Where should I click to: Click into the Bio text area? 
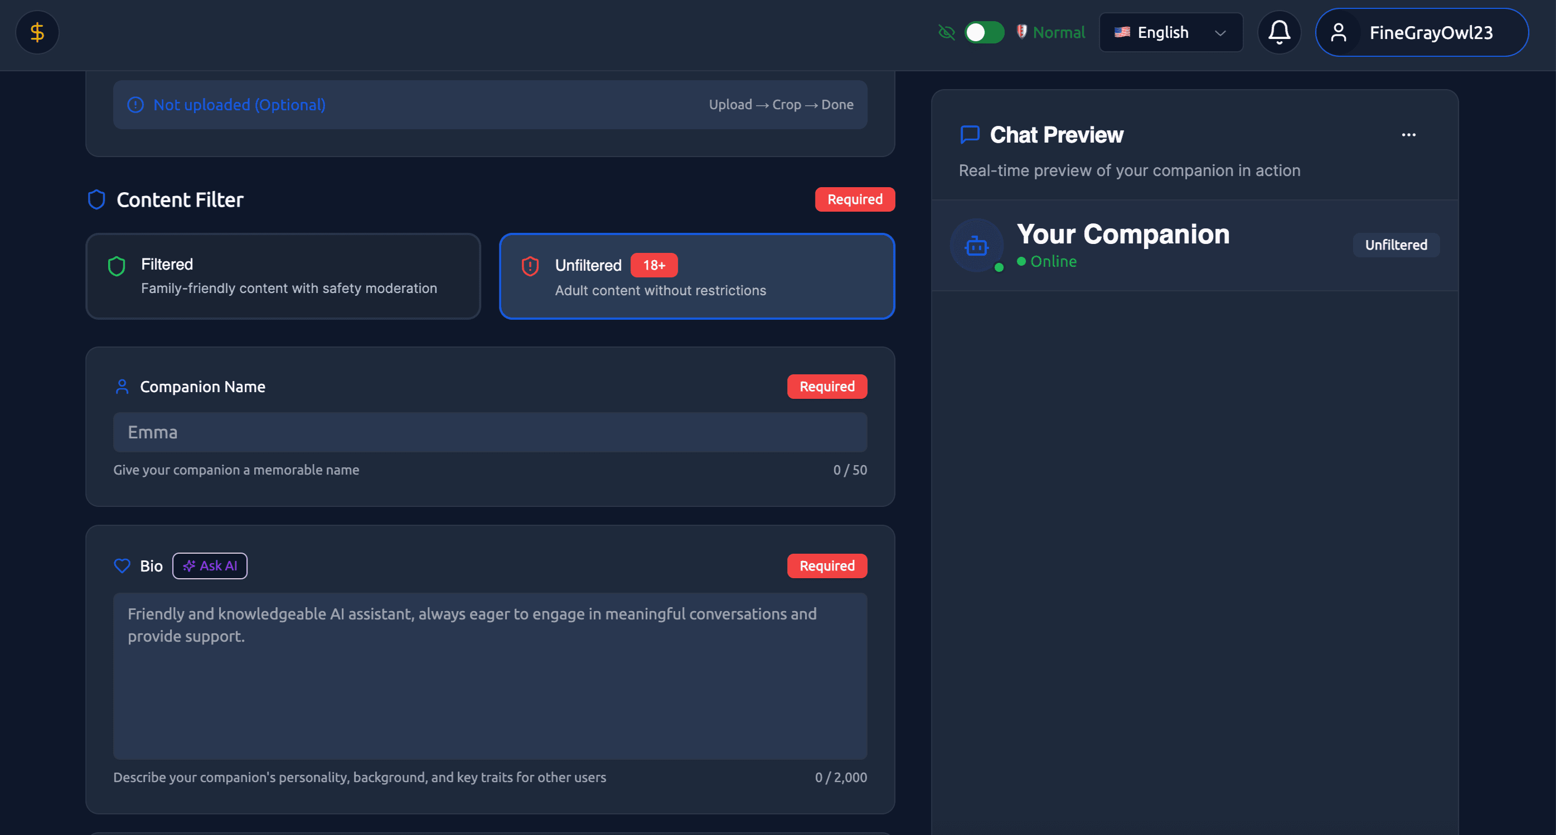coord(489,676)
